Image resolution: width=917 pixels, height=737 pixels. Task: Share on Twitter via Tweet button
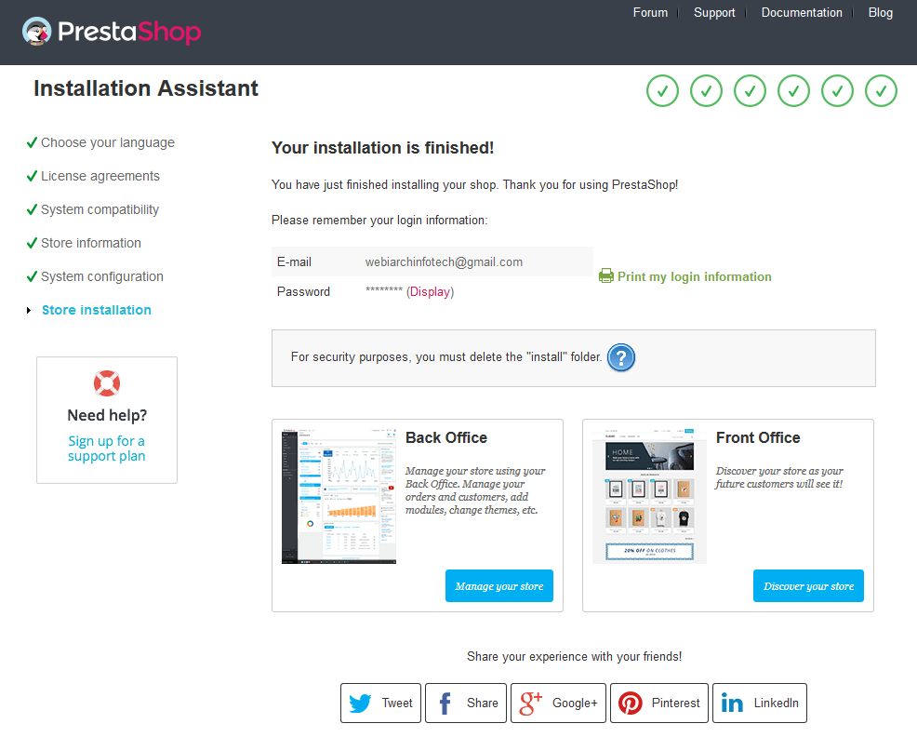click(381, 703)
